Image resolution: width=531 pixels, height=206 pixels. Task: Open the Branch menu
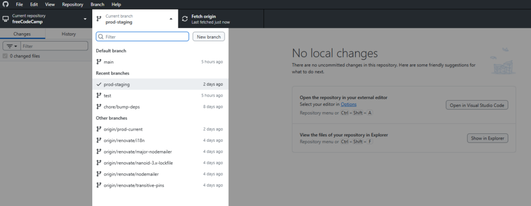(x=97, y=4)
